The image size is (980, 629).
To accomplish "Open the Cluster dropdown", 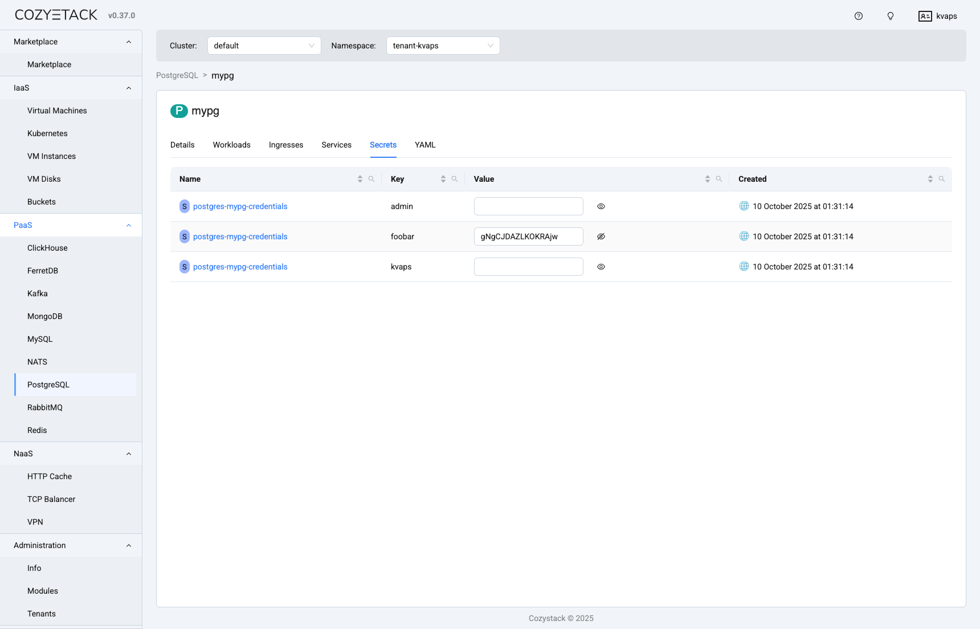I will coord(264,45).
